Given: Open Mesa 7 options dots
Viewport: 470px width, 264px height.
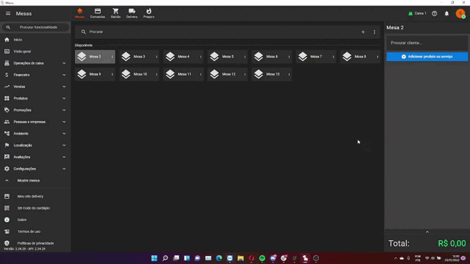Looking at the screenshot, I should point(333,56).
